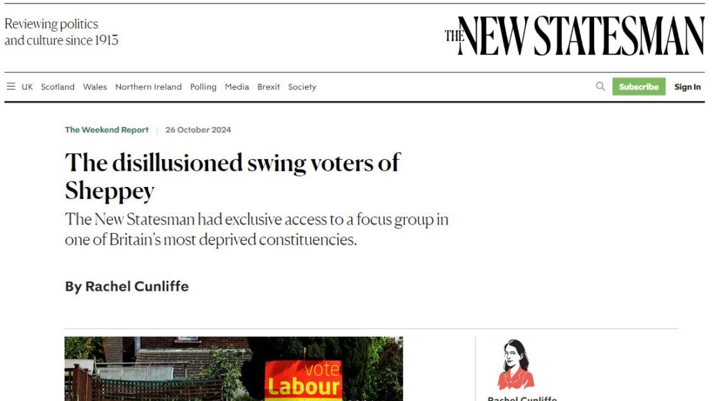The image size is (715, 401).
Task: Go to the Scotland section
Action: pyautogui.click(x=58, y=87)
